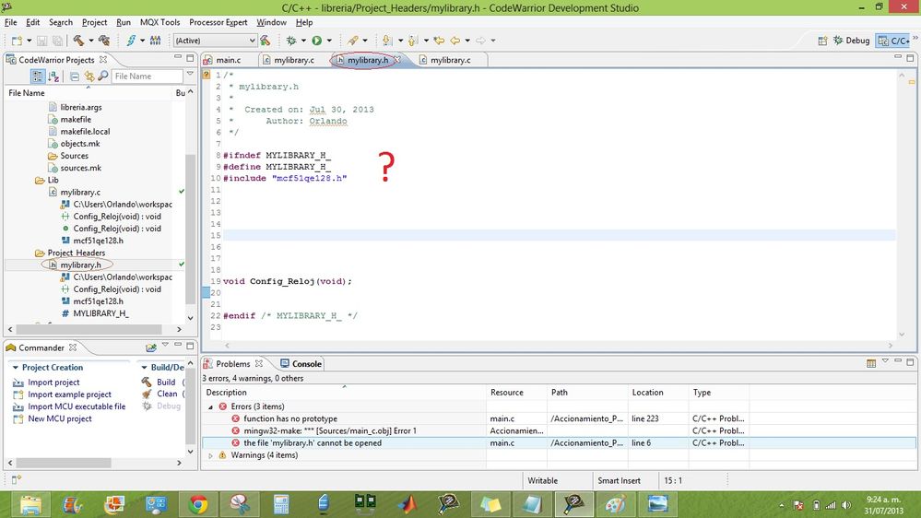This screenshot has height=518, width=921.
Task: Click the File Name filter input field
Action: tap(147, 77)
